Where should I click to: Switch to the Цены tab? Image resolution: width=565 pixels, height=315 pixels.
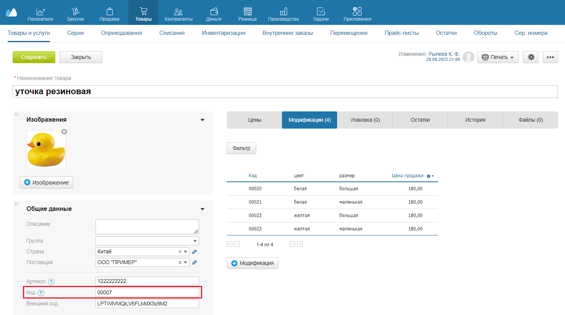pos(254,120)
